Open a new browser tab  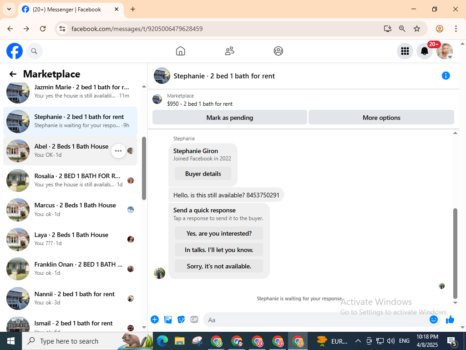coord(133,9)
